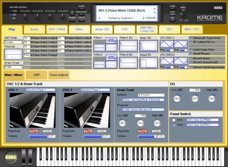The height and width of the screenshot is (167, 228).
Task: Adjust the OSC 1 Volume slider
Action: click(x=38, y=136)
